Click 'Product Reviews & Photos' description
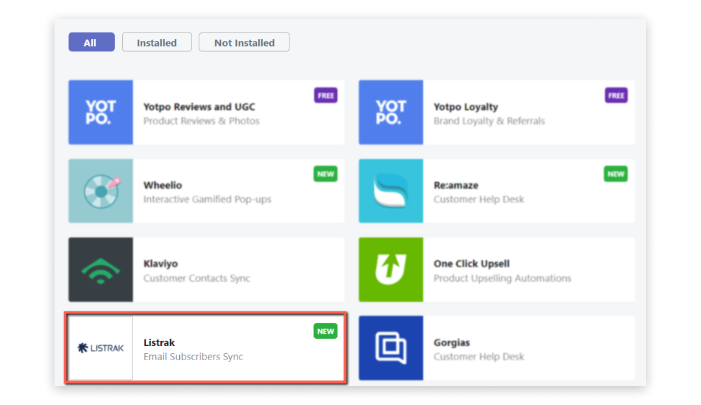Viewport: 701px width, 405px height. (201, 121)
